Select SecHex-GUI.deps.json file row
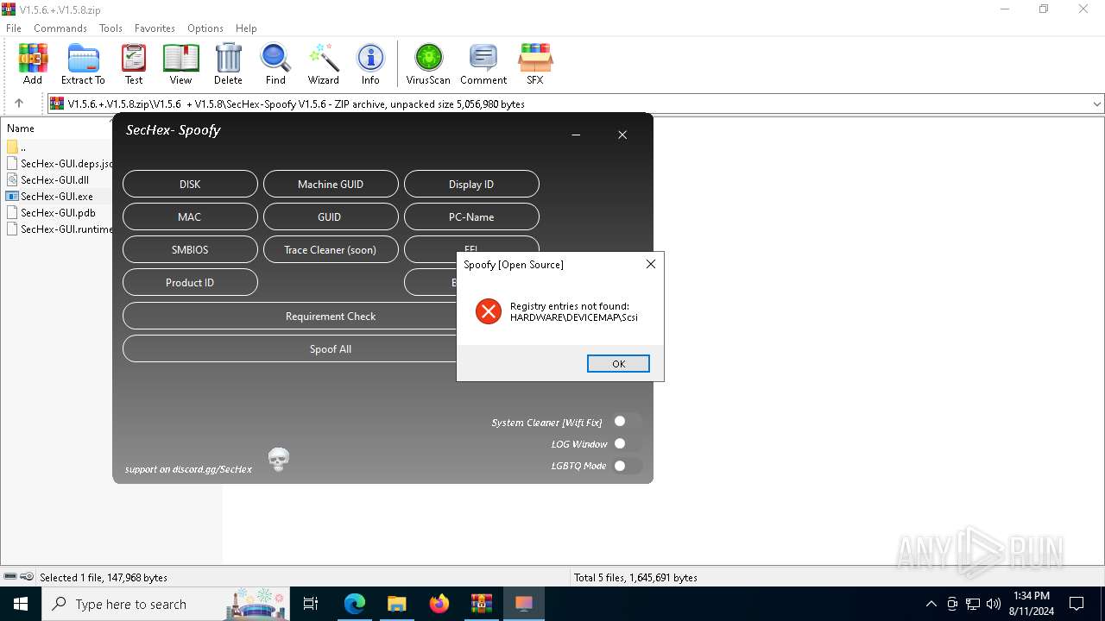 coord(59,164)
